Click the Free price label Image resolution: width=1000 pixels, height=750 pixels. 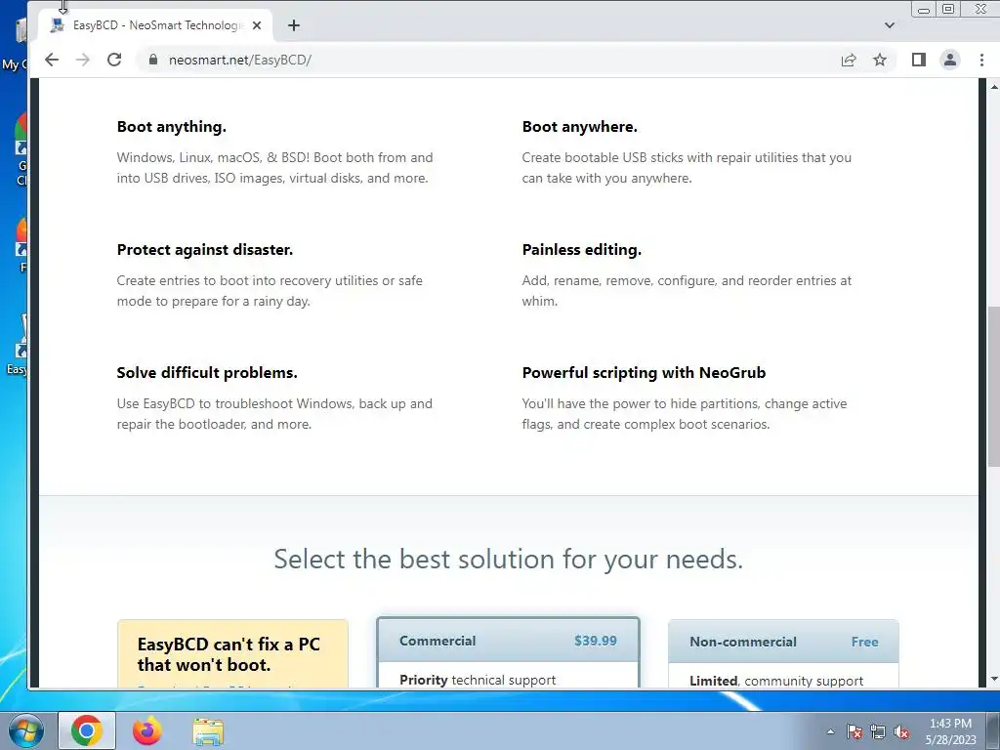point(865,642)
